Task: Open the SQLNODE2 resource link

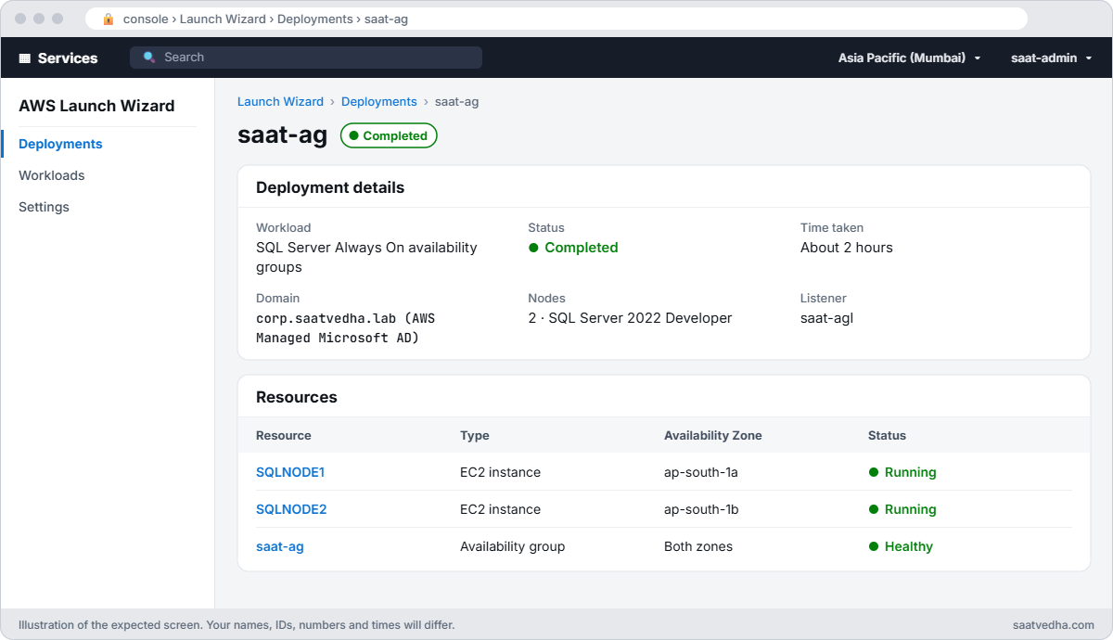Action: click(x=291, y=509)
